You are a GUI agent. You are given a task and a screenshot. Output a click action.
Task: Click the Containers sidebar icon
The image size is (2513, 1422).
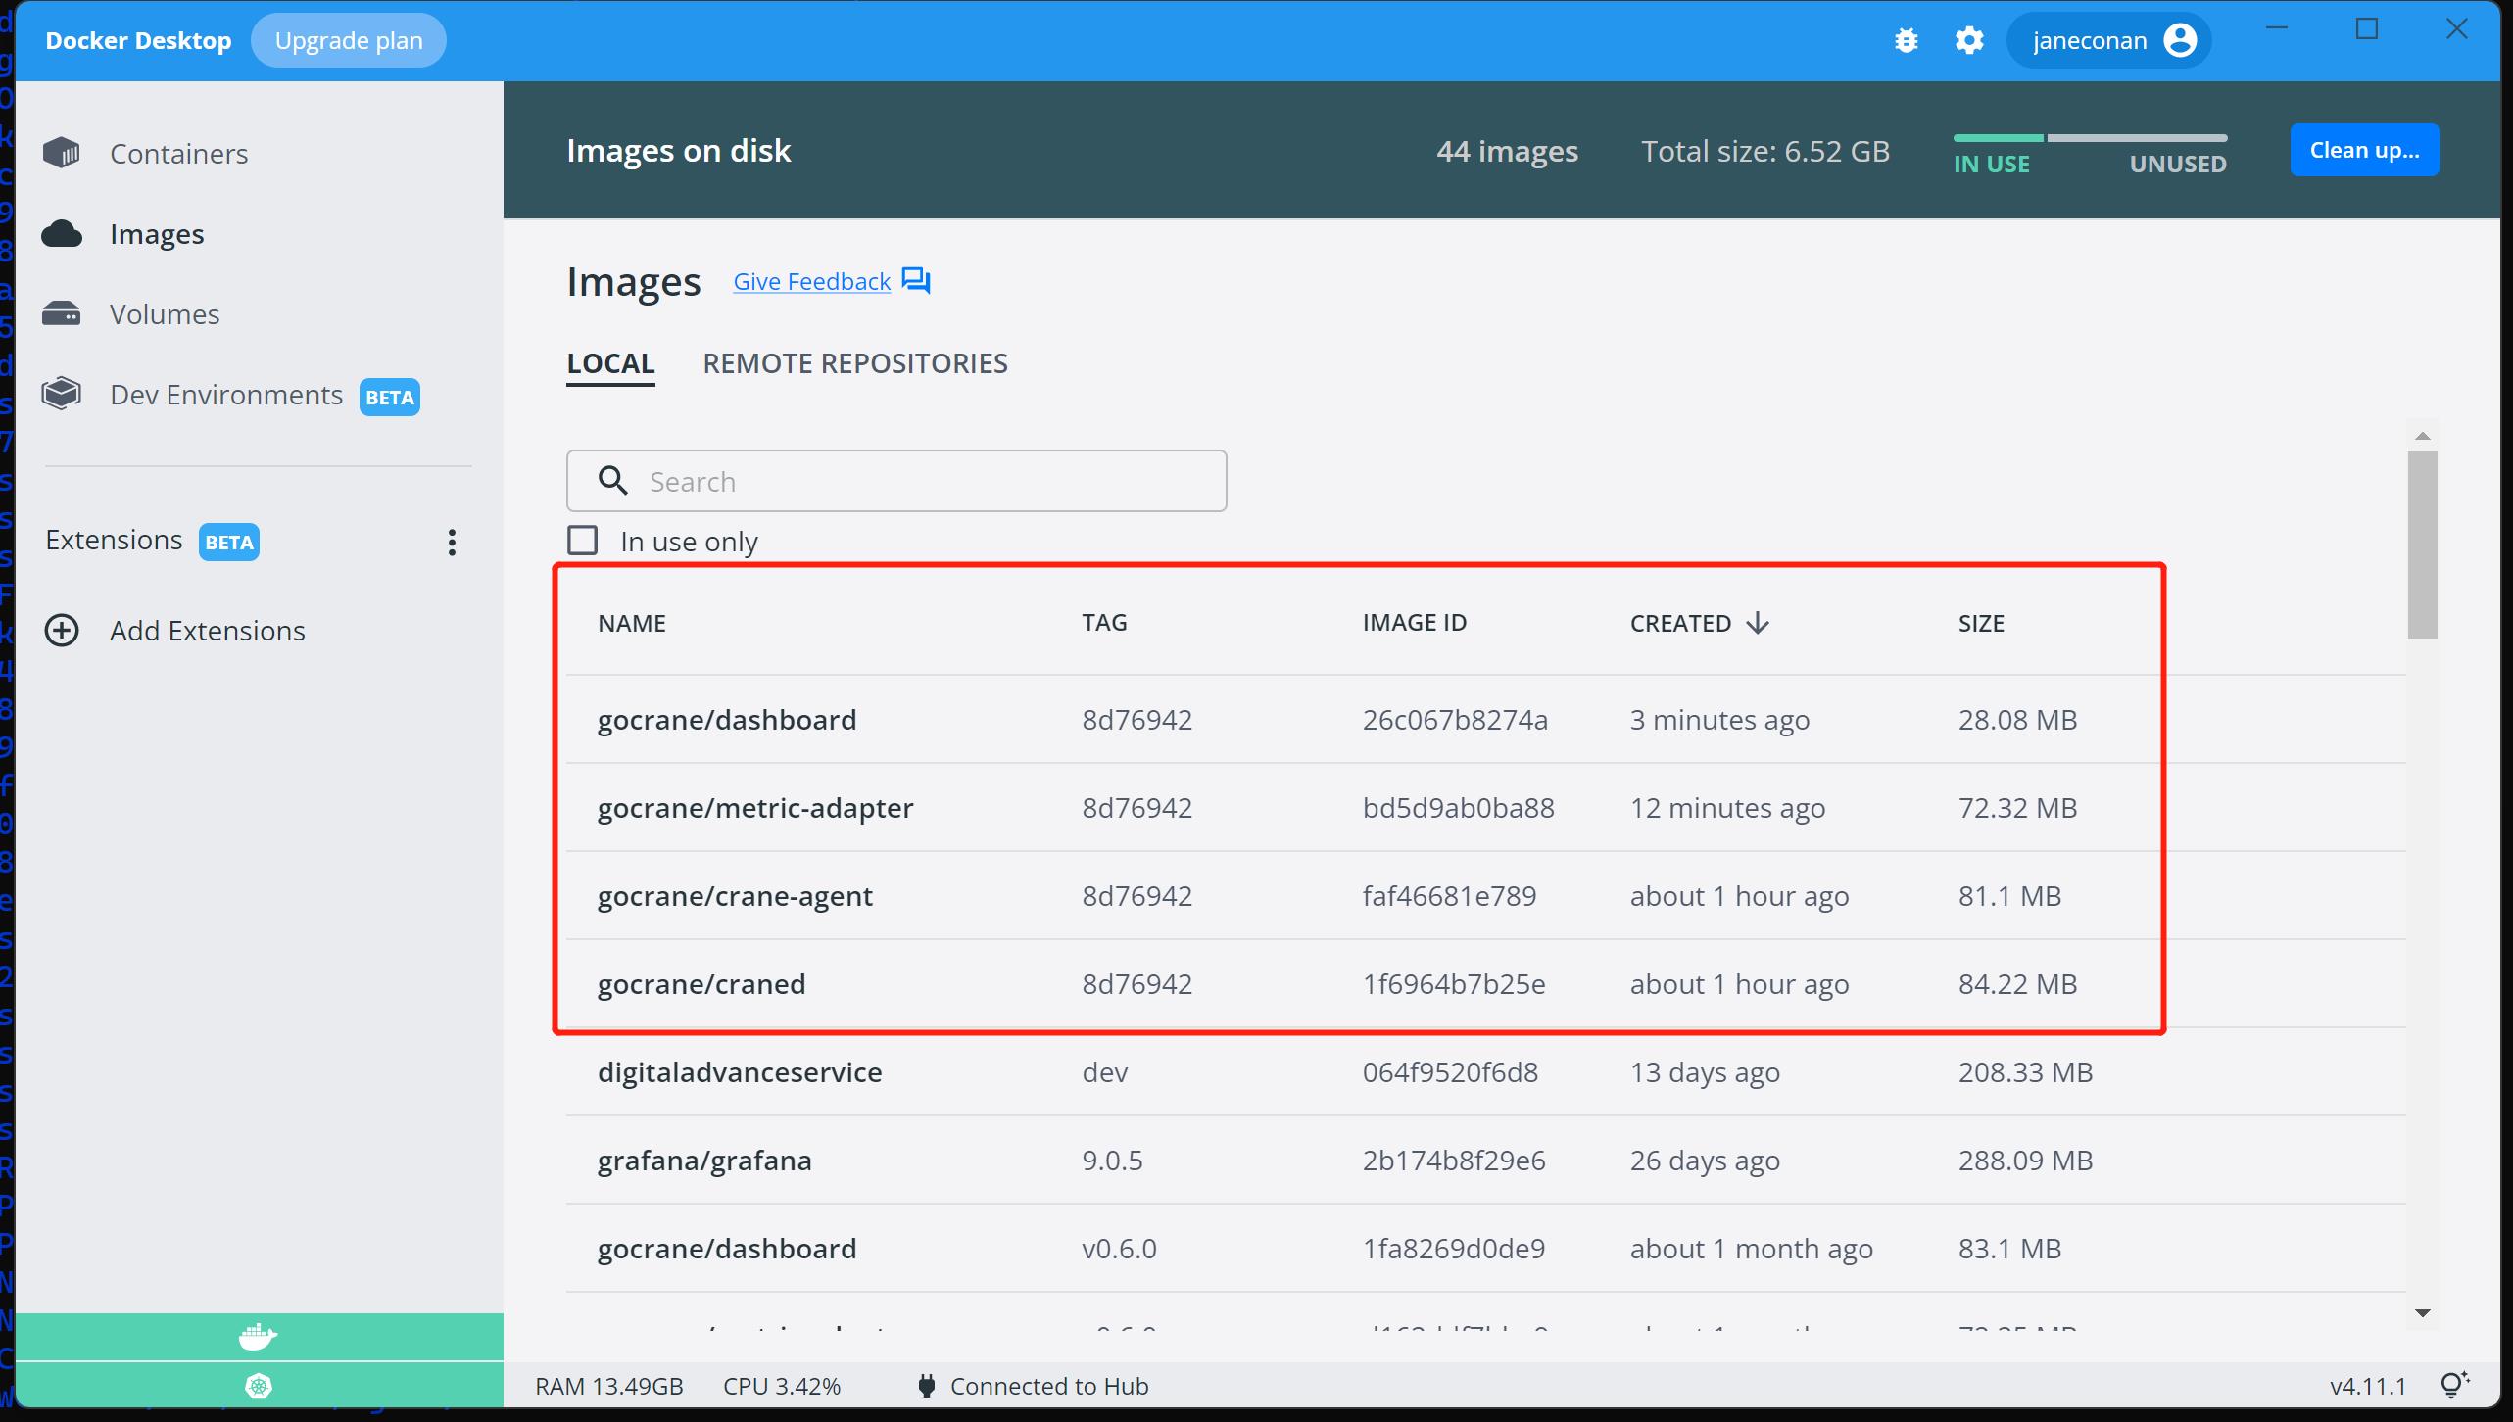coord(62,153)
